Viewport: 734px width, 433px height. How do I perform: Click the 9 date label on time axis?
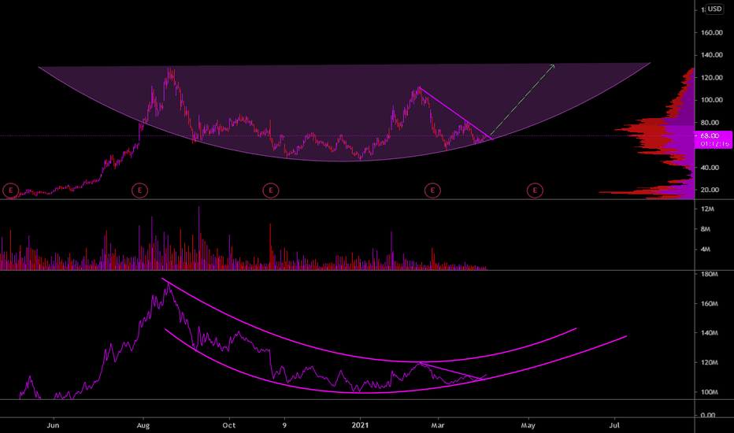pyautogui.click(x=284, y=425)
